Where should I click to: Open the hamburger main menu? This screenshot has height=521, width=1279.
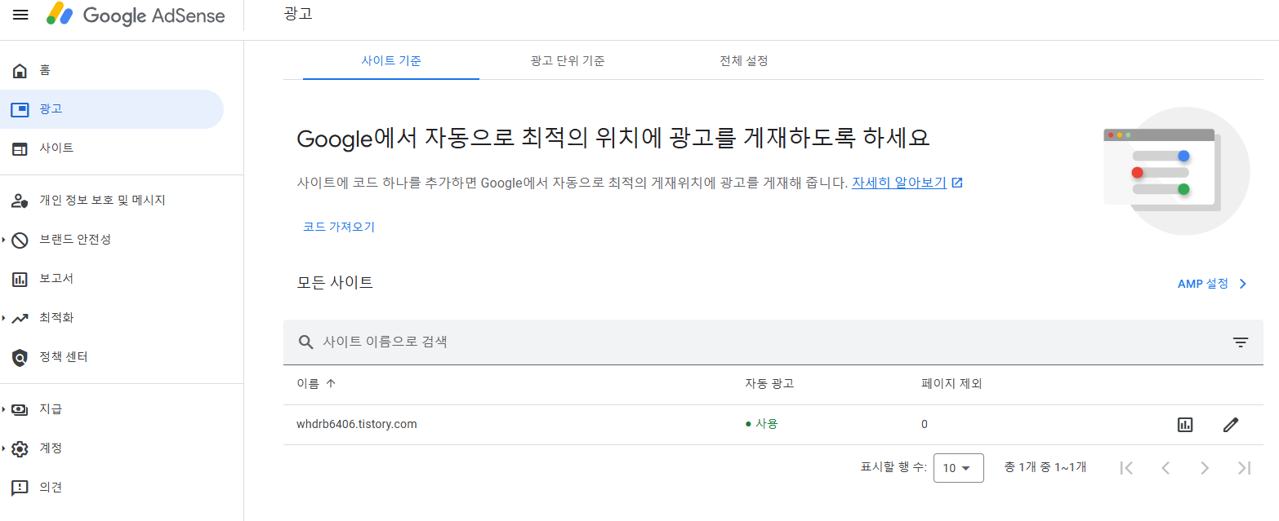coord(20,15)
